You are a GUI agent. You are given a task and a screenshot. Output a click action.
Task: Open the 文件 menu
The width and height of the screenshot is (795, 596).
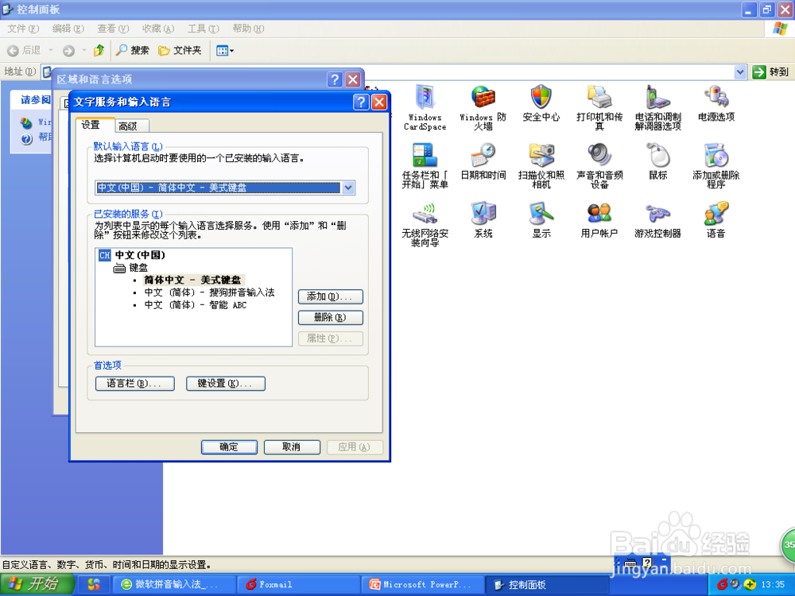[x=23, y=29]
